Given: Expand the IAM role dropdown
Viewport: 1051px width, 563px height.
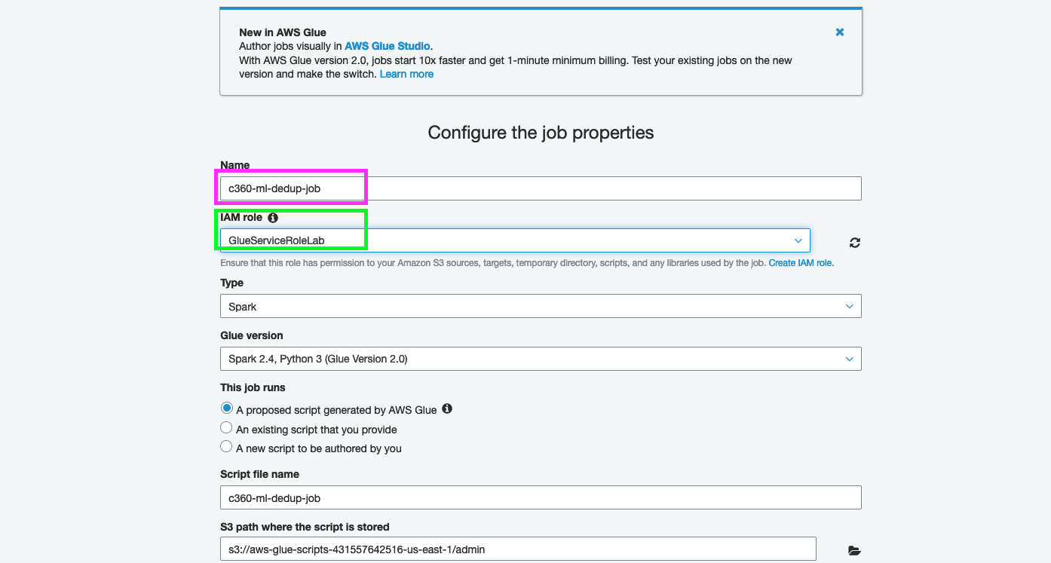Looking at the screenshot, I should [x=515, y=240].
